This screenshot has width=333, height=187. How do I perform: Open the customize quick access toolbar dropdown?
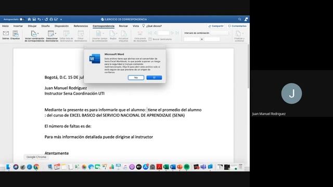(61, 20)
